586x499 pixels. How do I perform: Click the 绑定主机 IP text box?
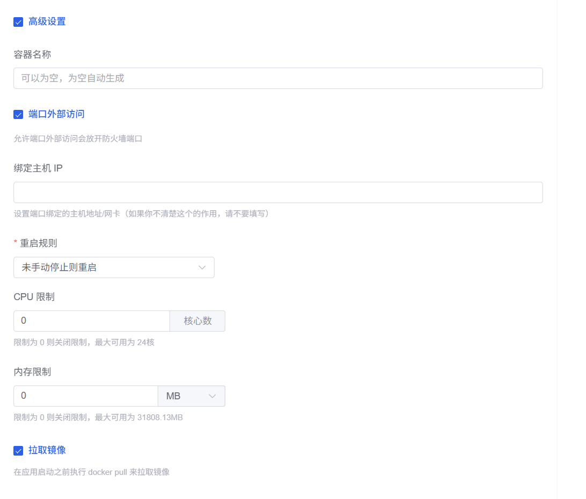[x=277, y=192]
